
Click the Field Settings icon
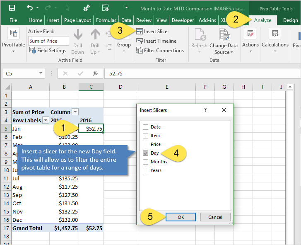tap(32, 51)
